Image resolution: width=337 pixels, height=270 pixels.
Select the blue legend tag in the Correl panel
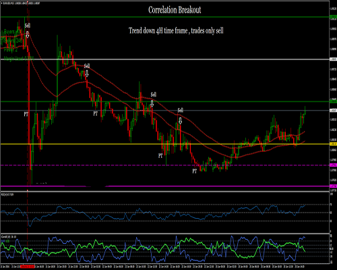pyautogui.click(x=3, y=241)
